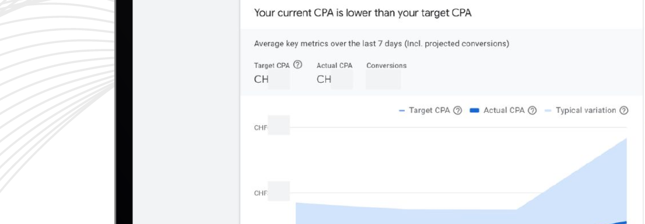Screen dimensions: 645x224
Task: Open help tooltip for Actual CPA legend
Action: (x=532, y=111)
